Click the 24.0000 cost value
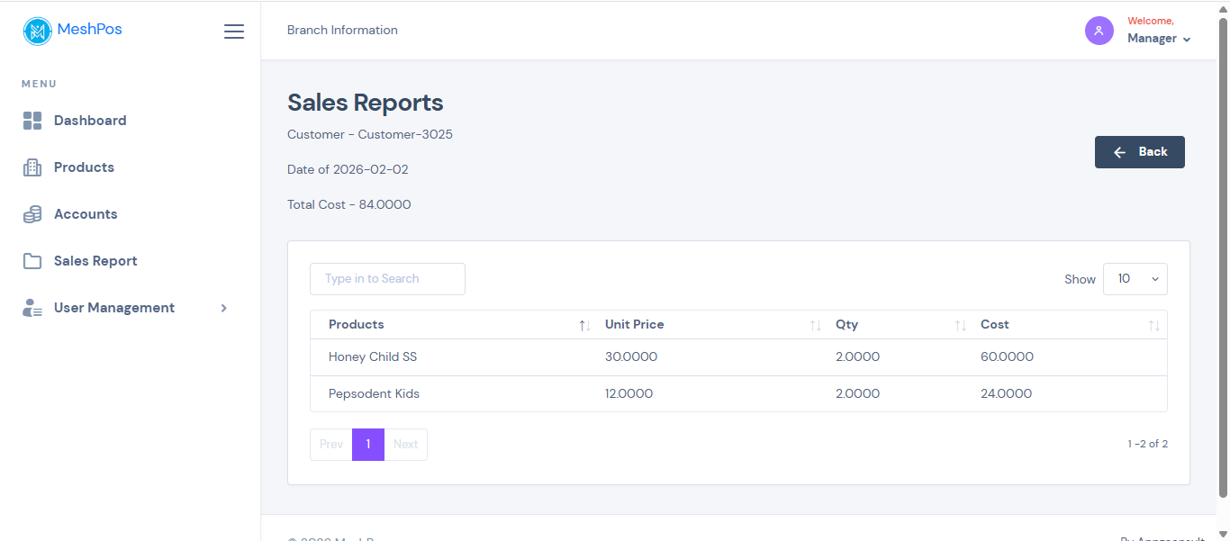 pos(1006,394)
